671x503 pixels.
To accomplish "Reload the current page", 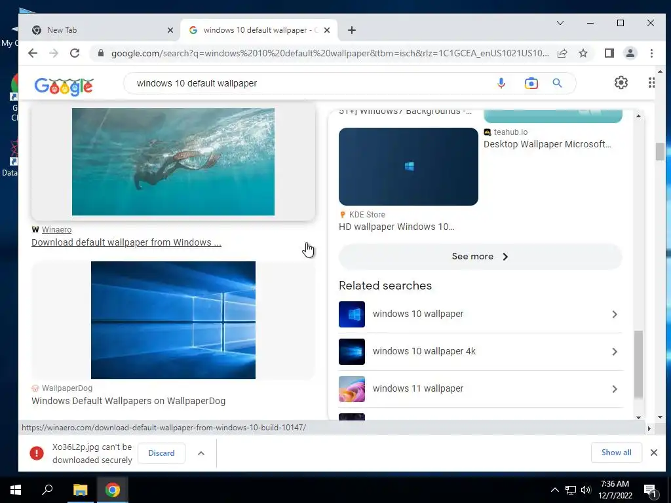I will [75, 53].
